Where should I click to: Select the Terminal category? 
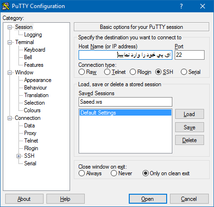(25, 42)
